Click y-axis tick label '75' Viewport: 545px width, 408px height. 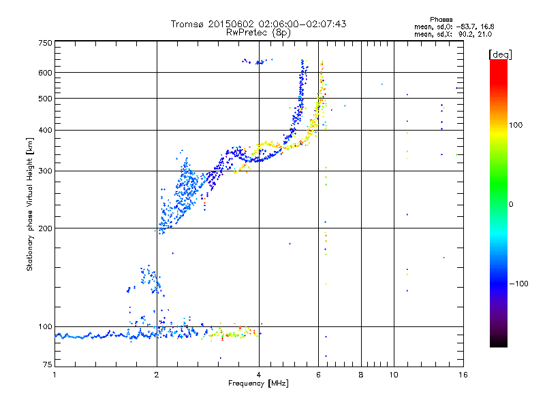tap(48, 364)
